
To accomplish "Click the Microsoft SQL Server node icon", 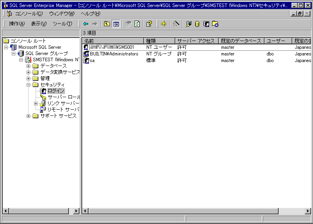I will (x=13, y=47).
